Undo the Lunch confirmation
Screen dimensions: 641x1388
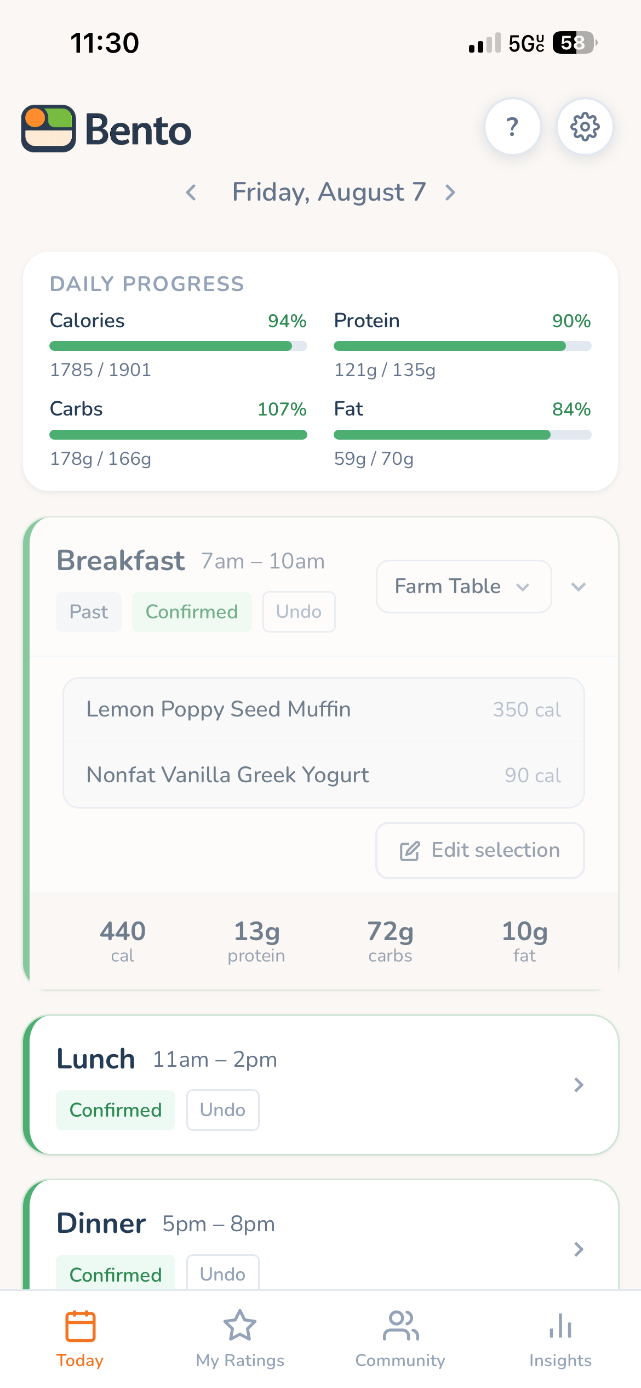(x=222, y=1110)
